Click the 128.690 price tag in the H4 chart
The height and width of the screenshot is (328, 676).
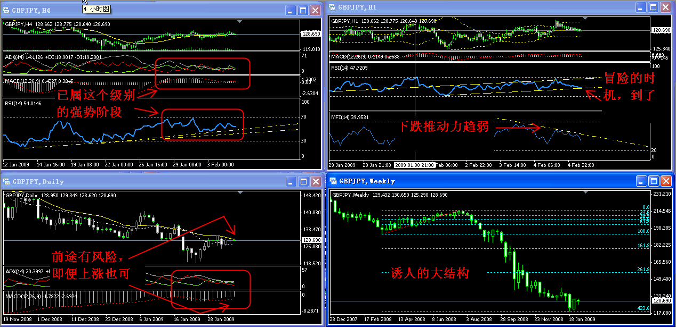point(311,33)
